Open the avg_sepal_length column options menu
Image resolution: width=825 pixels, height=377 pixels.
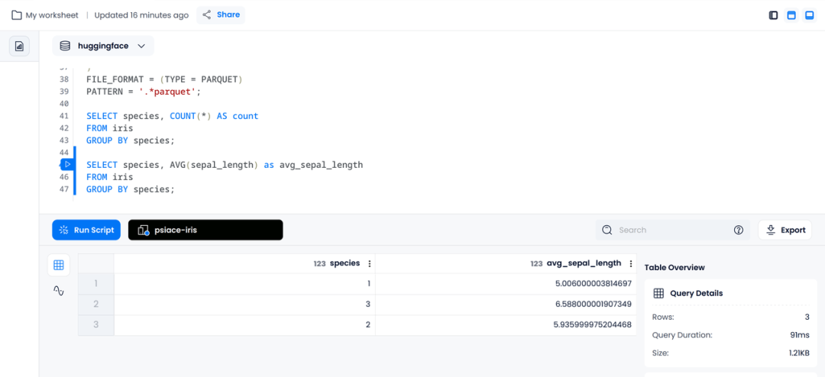tap(631, 263)
